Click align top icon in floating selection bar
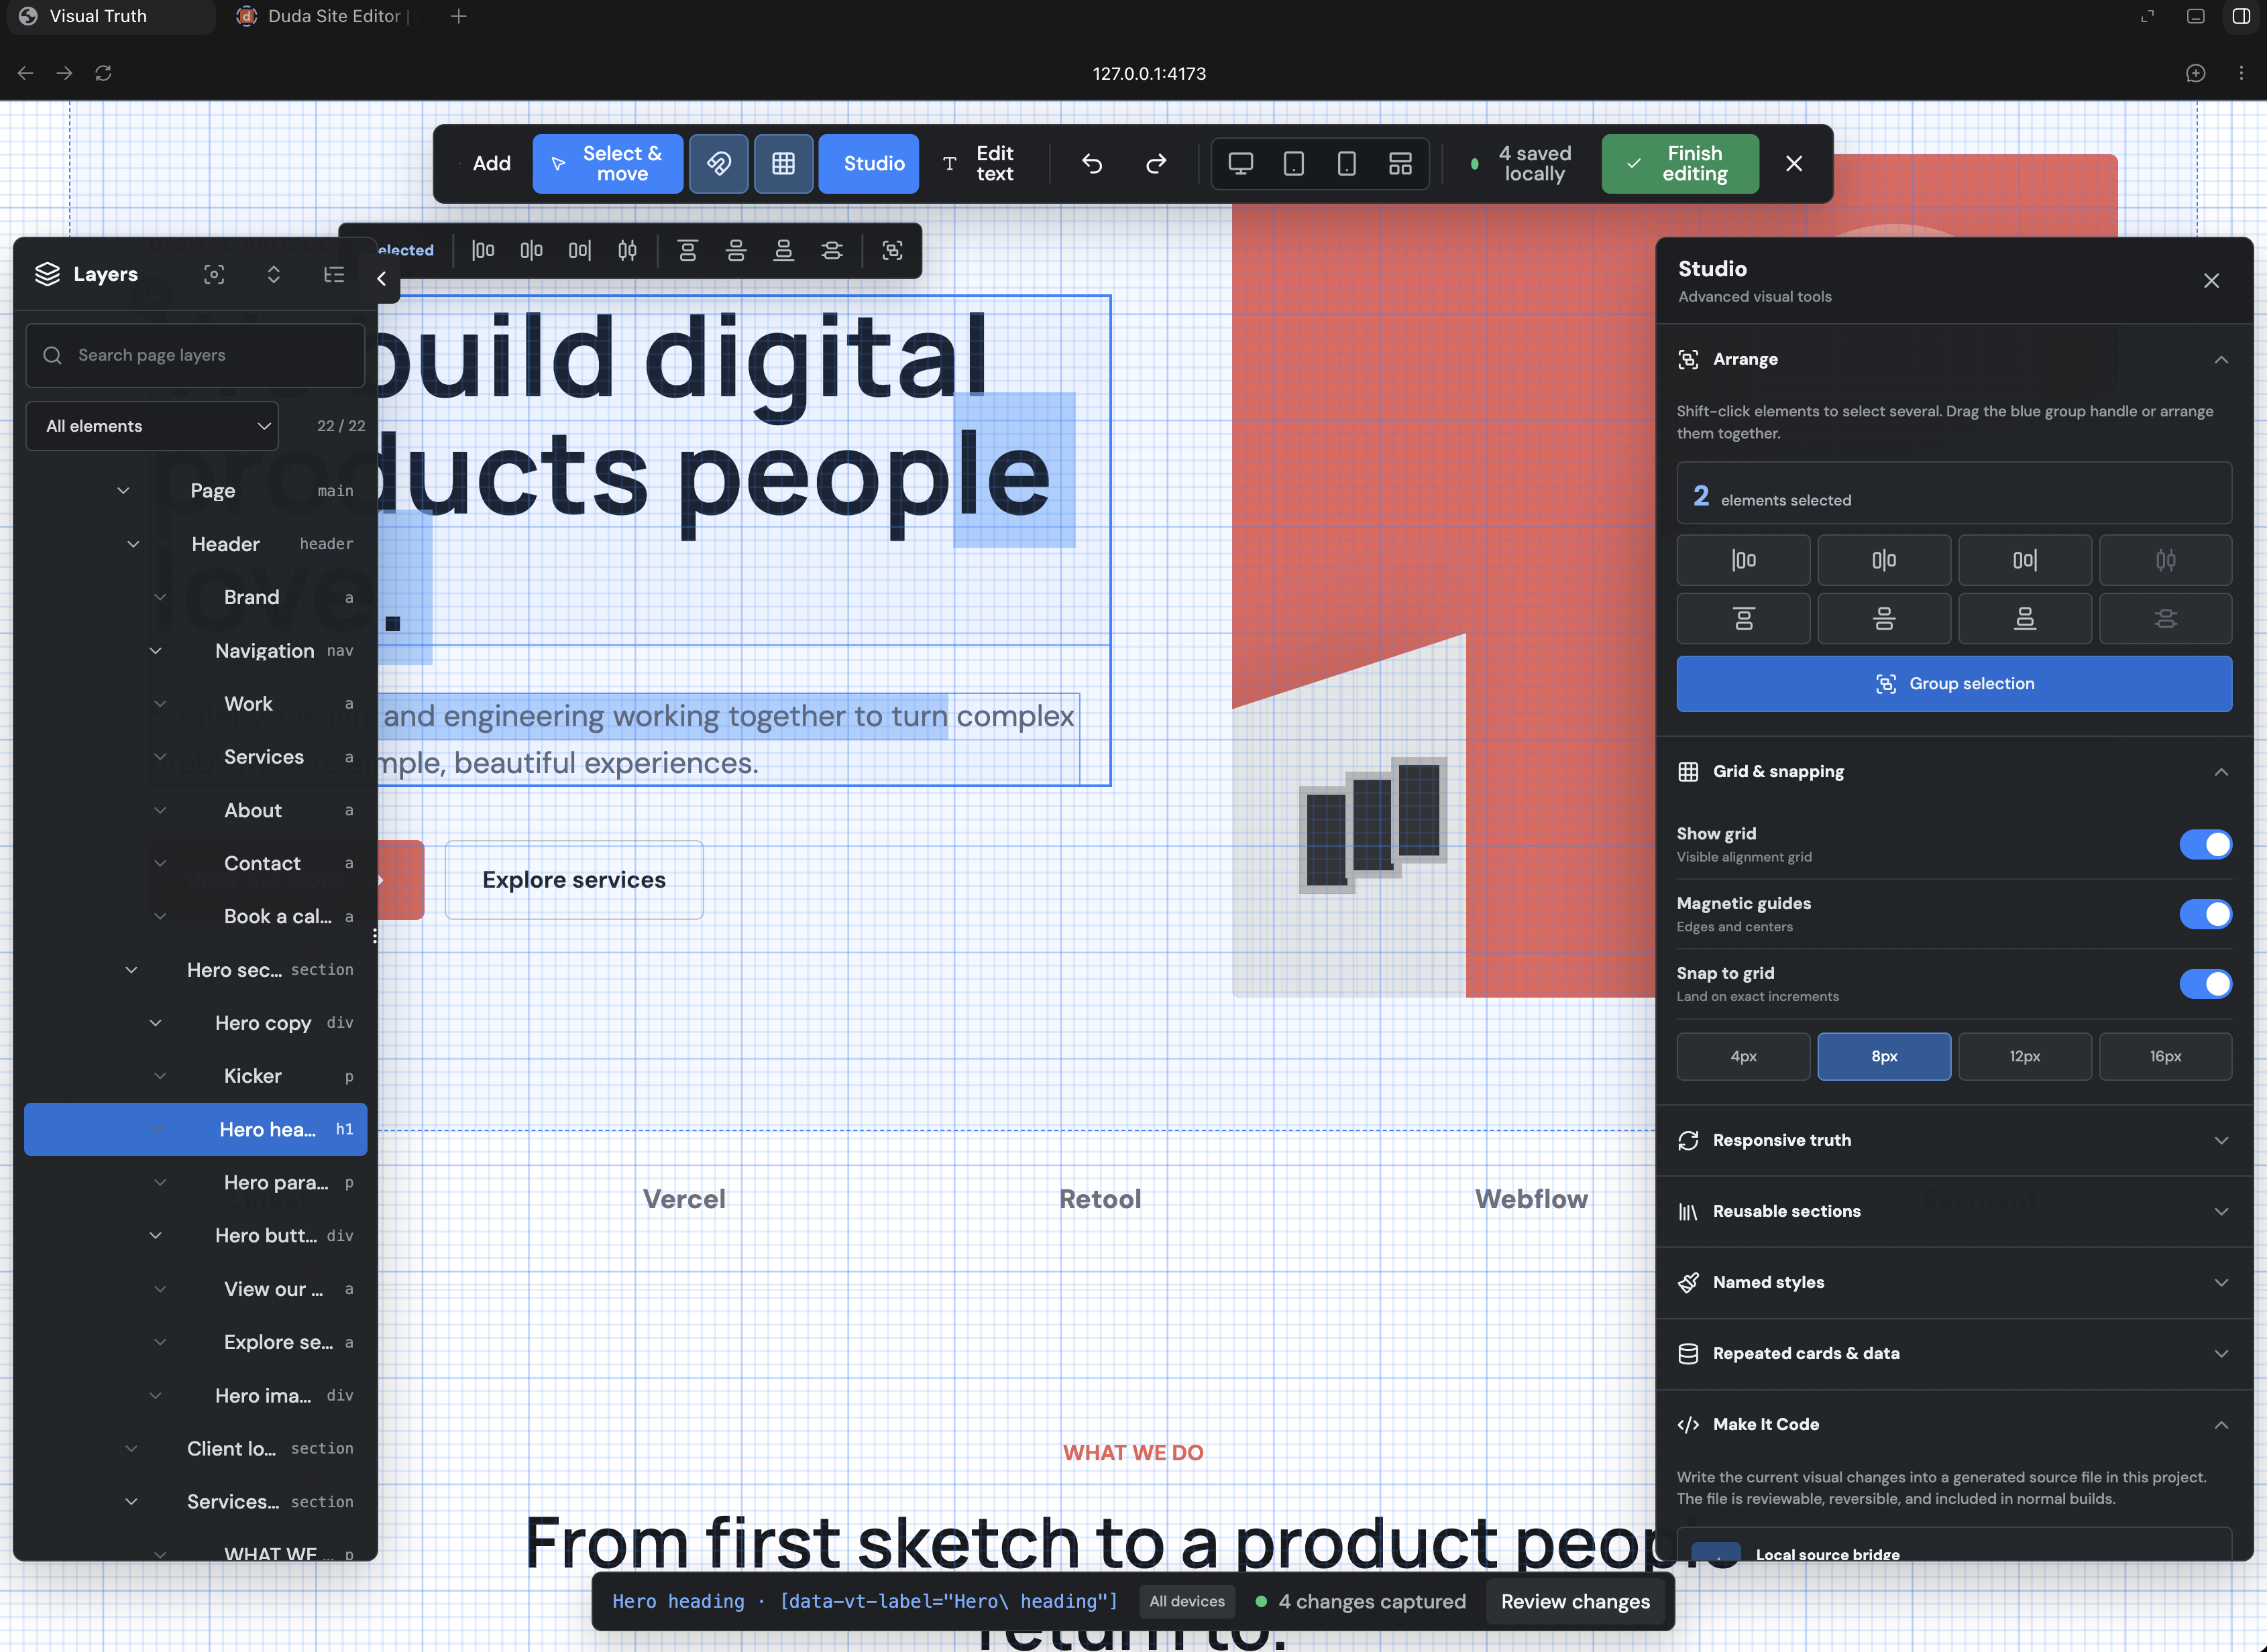 coord(687,250)
